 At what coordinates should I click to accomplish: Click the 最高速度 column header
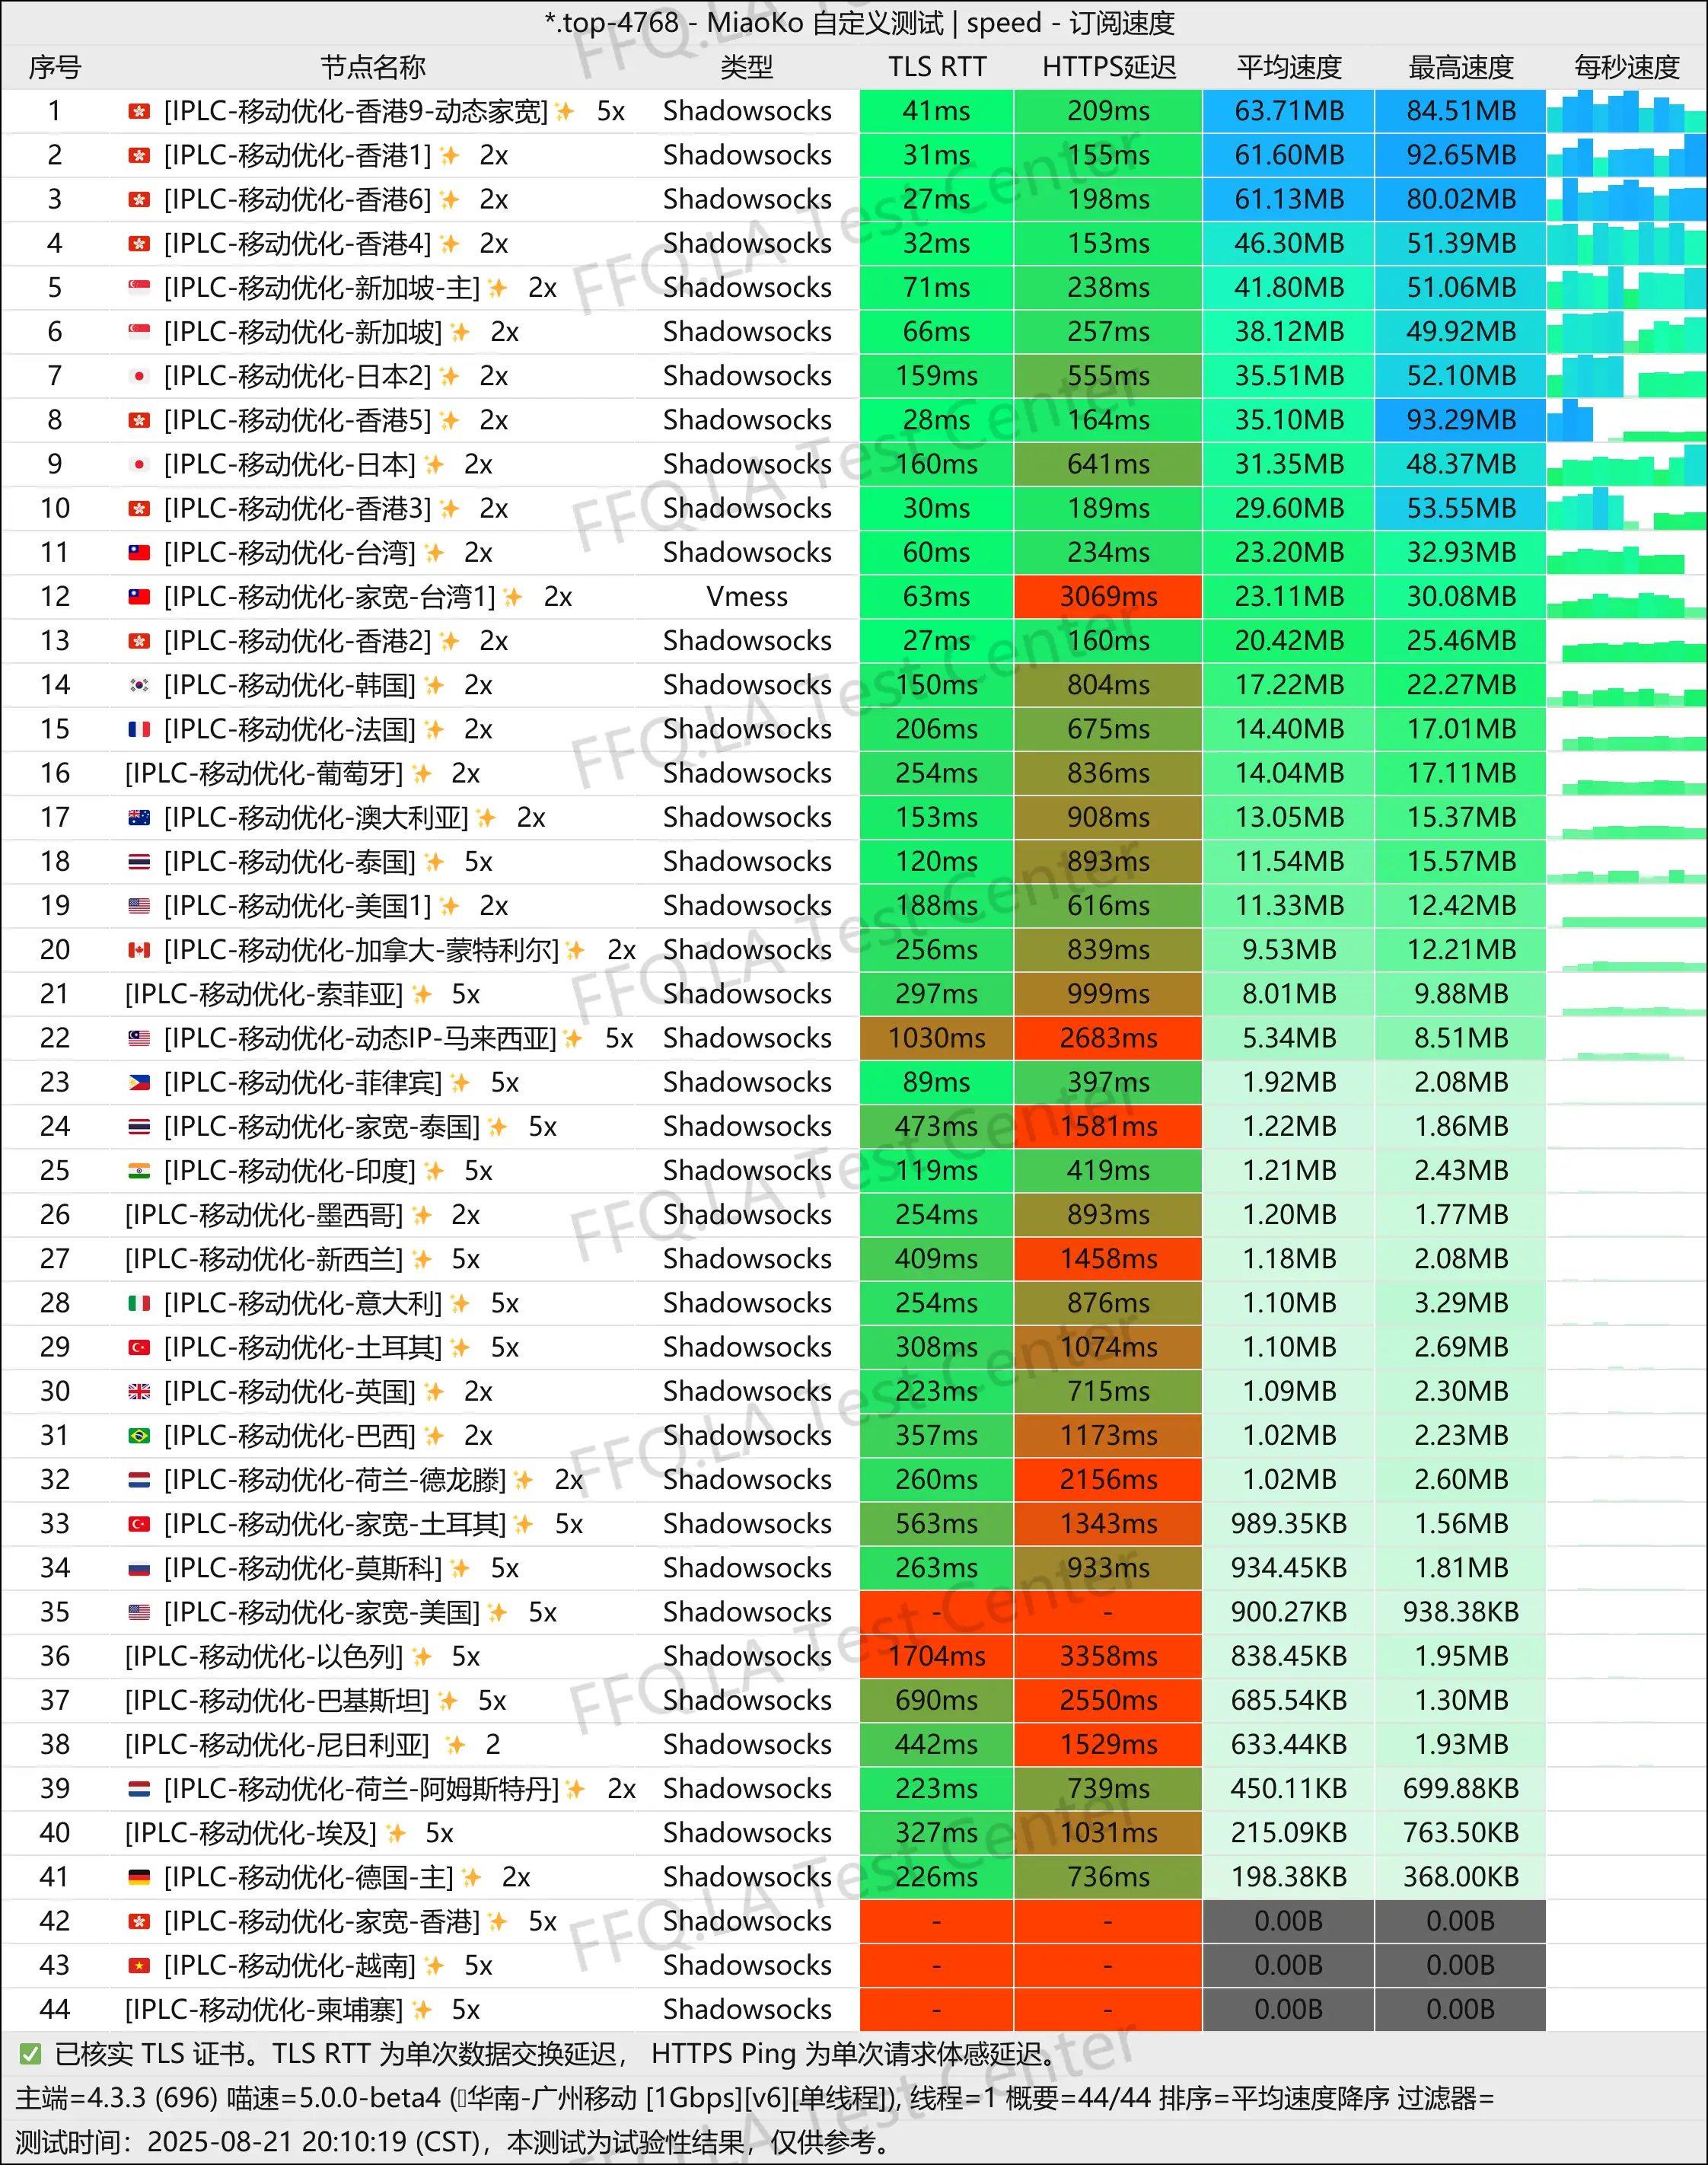pos(1461,67)
